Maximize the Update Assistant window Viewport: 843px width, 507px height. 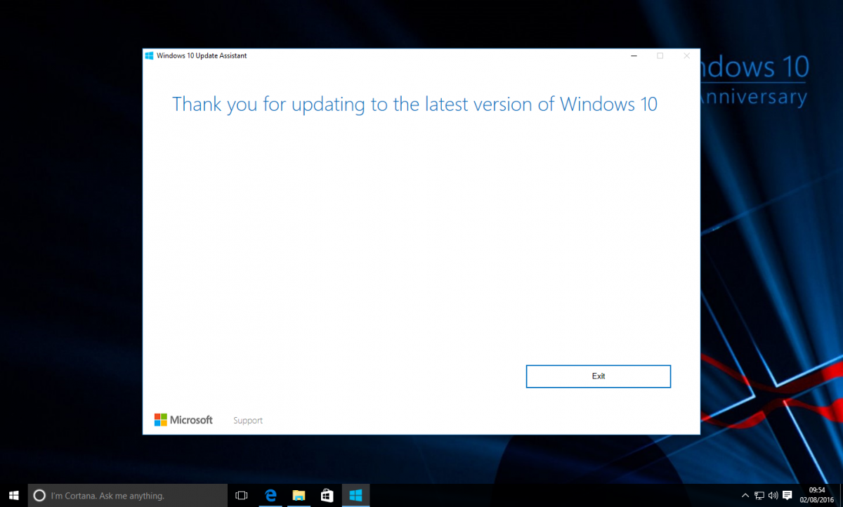pos(660,55)
